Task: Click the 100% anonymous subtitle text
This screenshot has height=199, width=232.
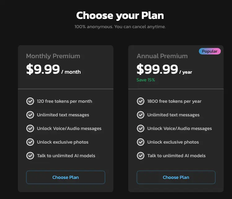Action: [120, 27]
